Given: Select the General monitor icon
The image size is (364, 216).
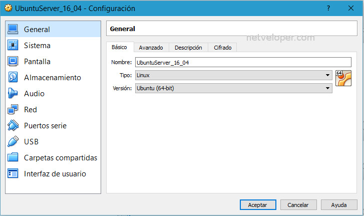Looking at the screenshot, I should [13, 29].
